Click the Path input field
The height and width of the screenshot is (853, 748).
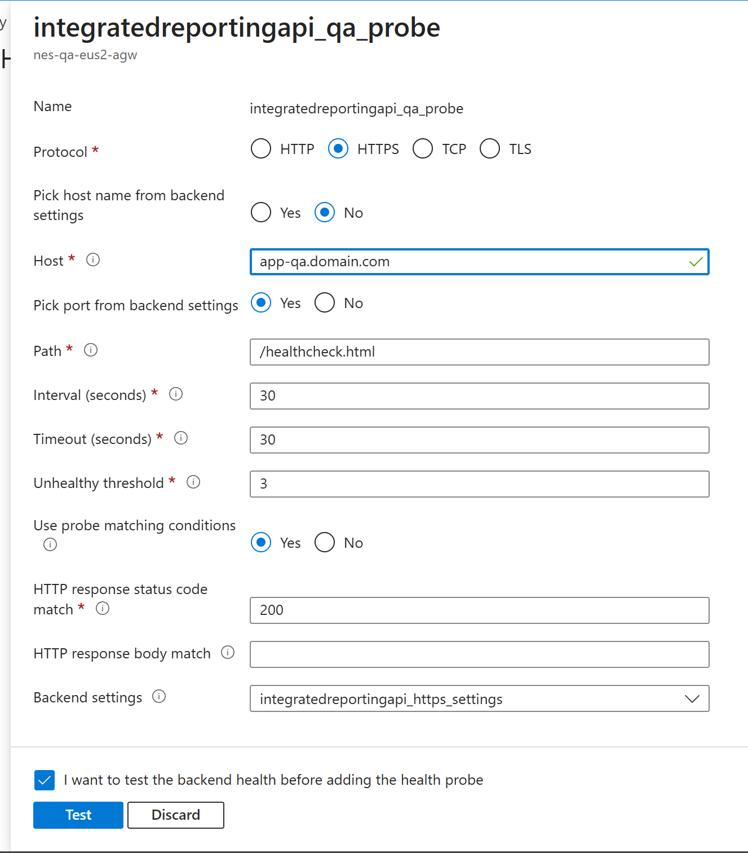click(x=479, y=351)
